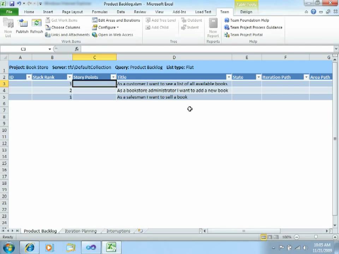The height and width of the screenshot is (254, 339).
Task: Open Team Foundation Help
Action: pos(247,20)
